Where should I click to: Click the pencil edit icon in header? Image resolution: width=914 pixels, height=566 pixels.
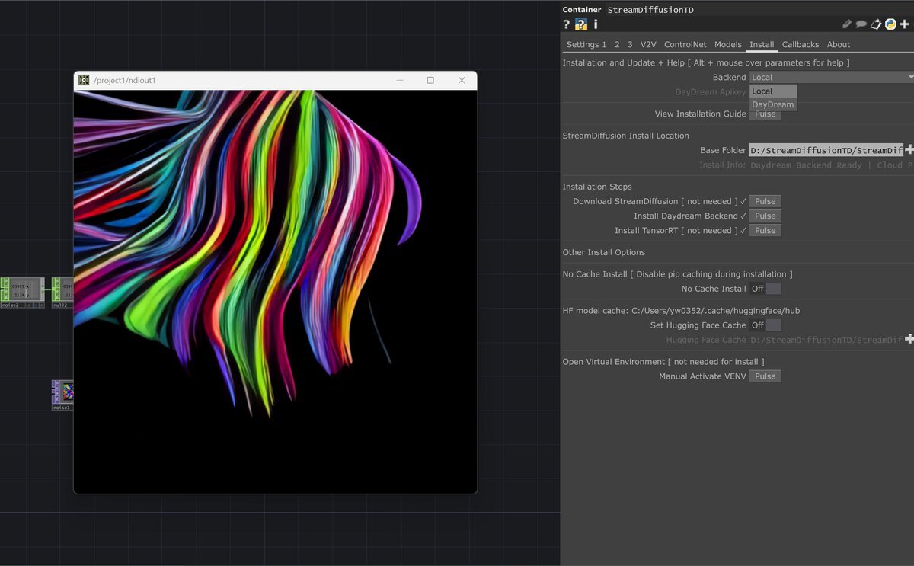[x=847, y=24]
